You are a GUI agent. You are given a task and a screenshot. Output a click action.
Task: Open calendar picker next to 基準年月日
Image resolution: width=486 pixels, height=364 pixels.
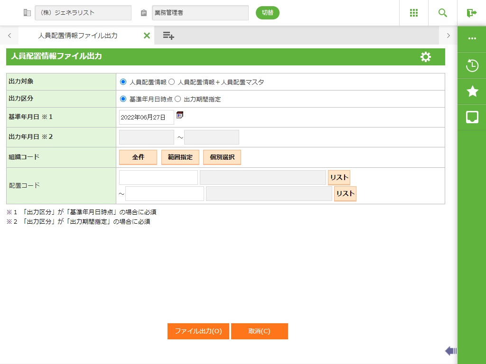(179, 115)
